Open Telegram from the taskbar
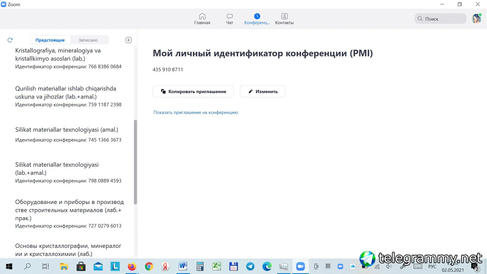Screen dimensions: 487x274 250,266
